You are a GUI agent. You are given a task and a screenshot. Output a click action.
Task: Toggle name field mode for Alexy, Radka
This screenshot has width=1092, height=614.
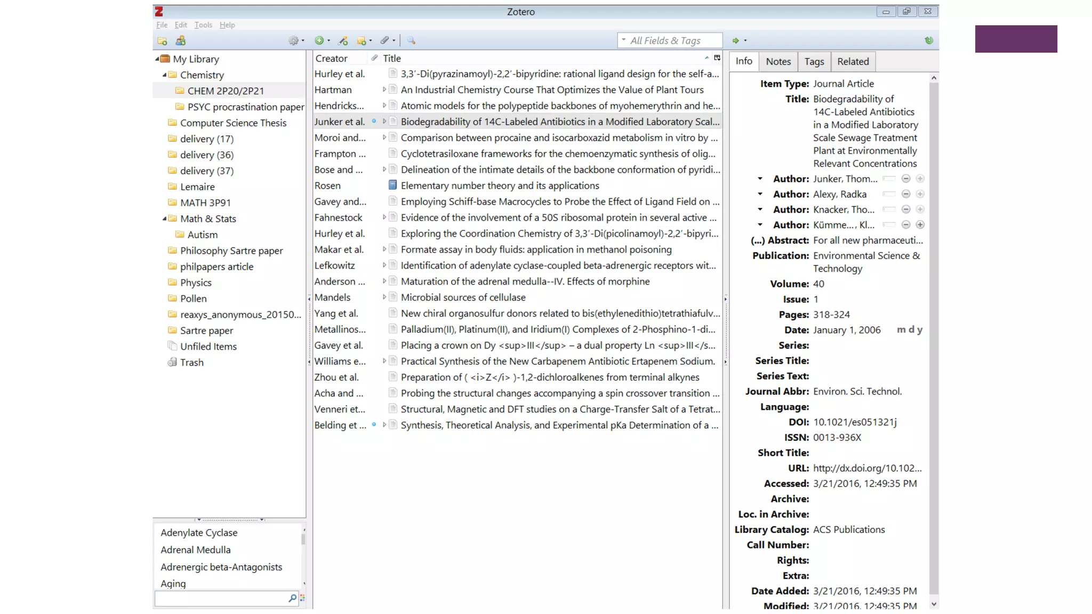(889, 194)
